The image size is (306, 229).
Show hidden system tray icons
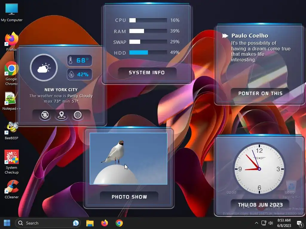click(x=256, y=223)
